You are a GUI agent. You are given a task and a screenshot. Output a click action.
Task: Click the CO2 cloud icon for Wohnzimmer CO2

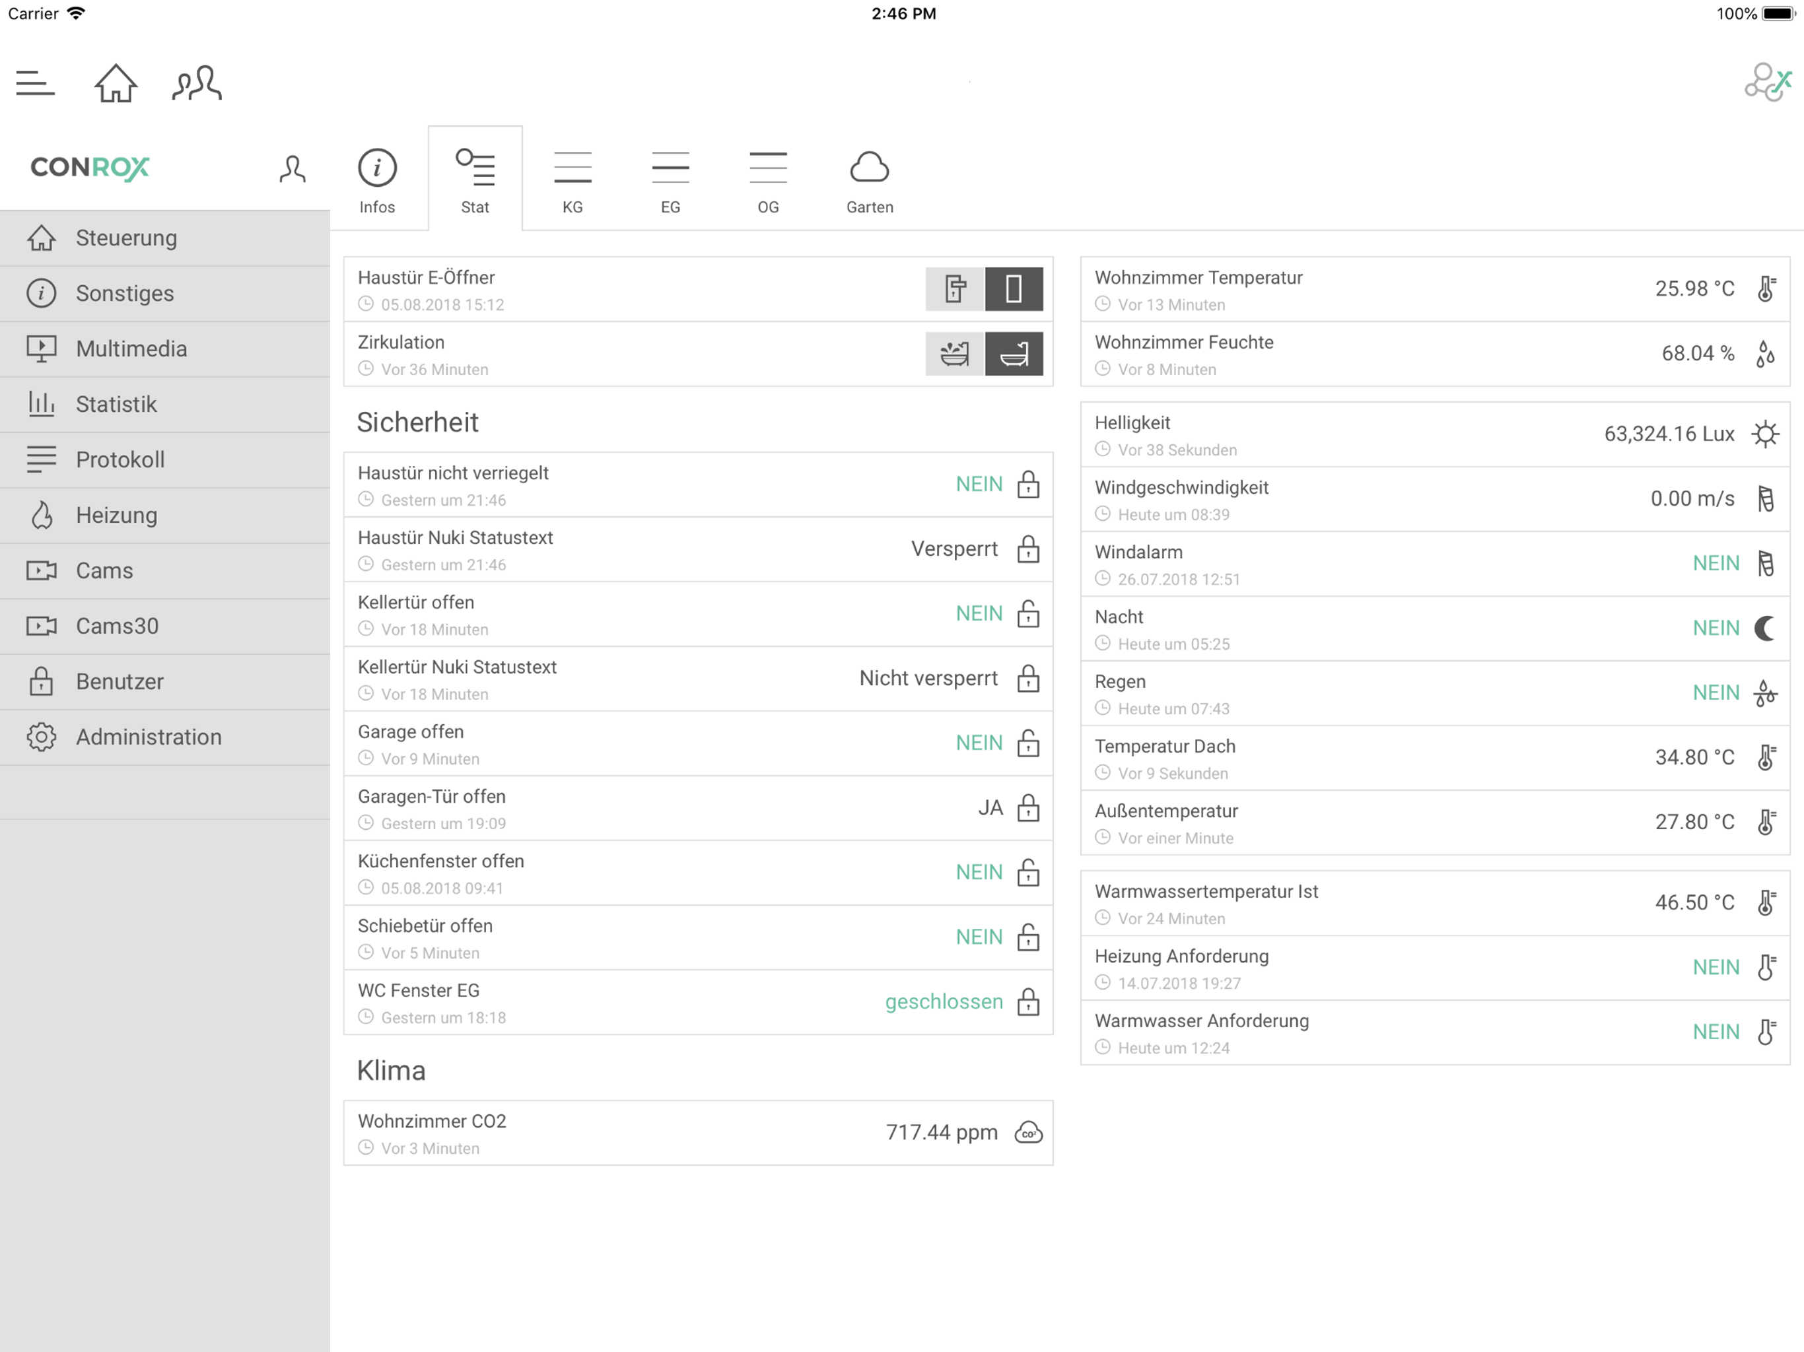pyautogui.click(x=1028, y=1133)
